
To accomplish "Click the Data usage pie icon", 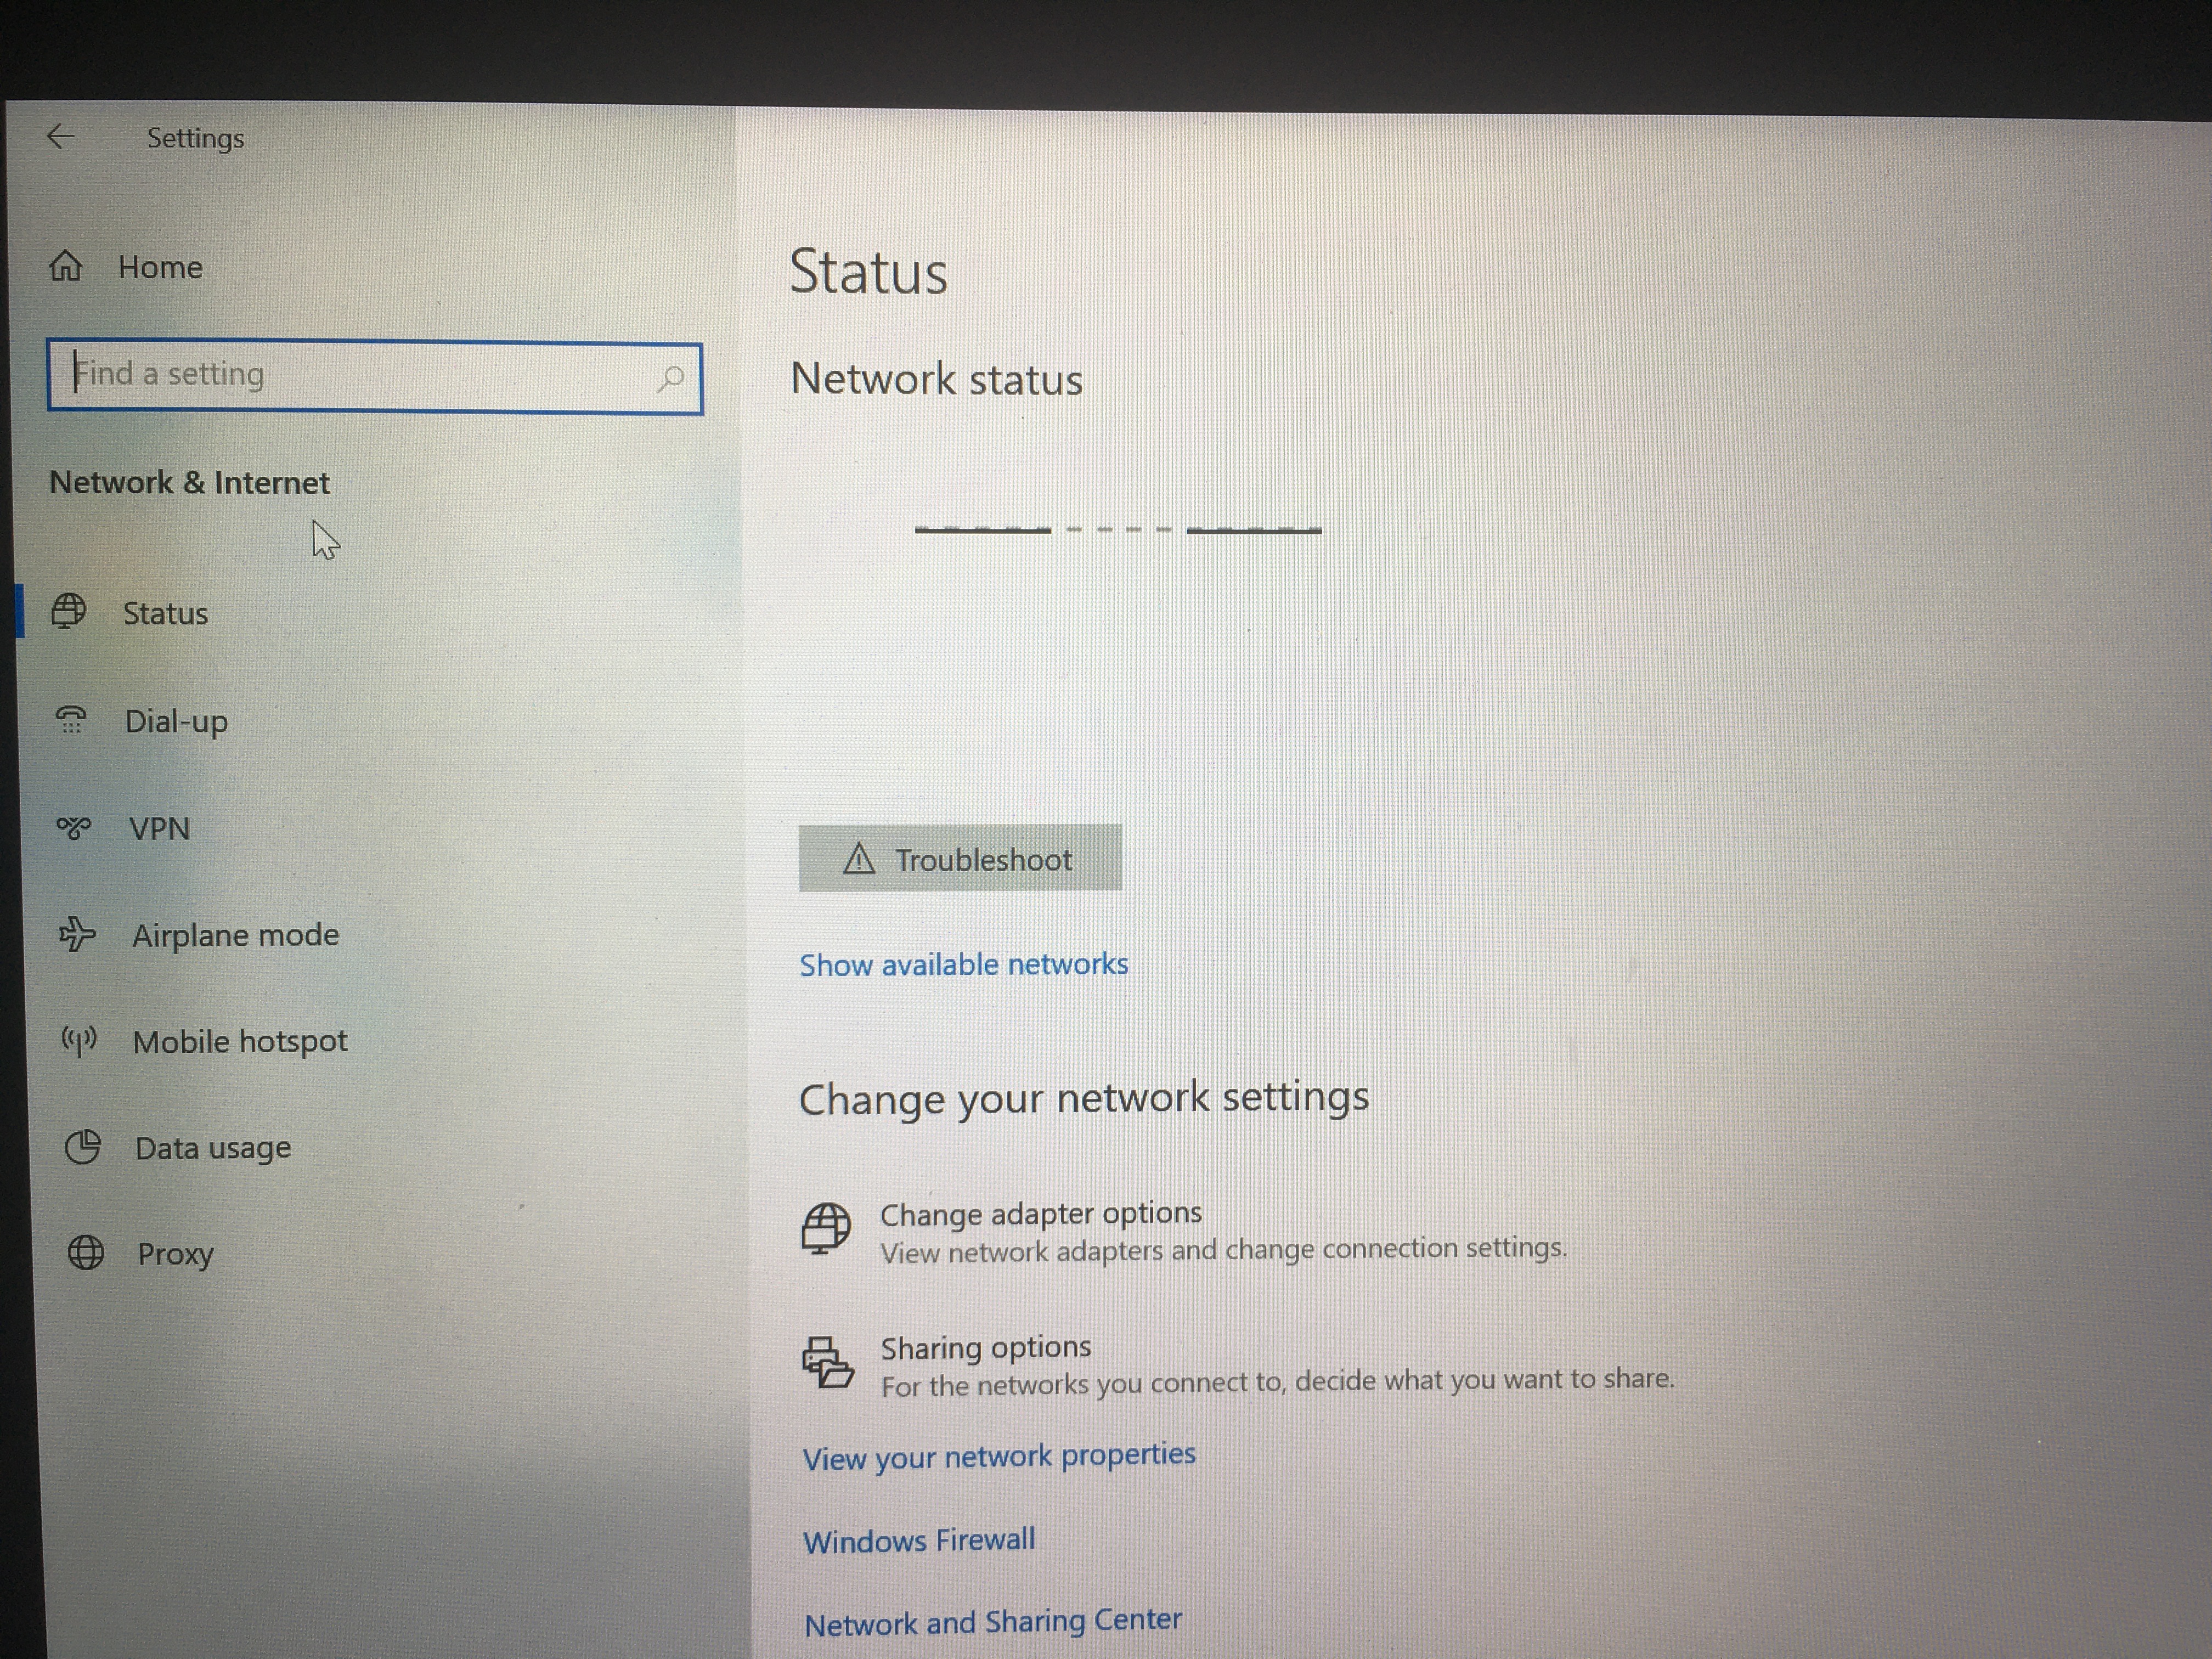I will click(x=83, y=1146).
